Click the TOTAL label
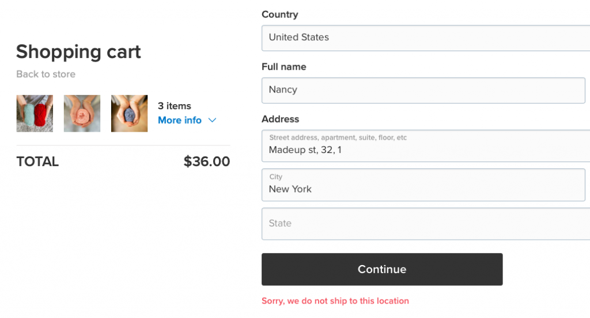 (37, 162)
